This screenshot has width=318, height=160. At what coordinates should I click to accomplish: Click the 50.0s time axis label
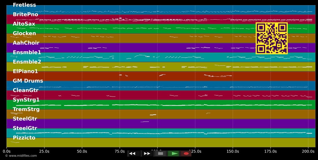tap(82, 151)
